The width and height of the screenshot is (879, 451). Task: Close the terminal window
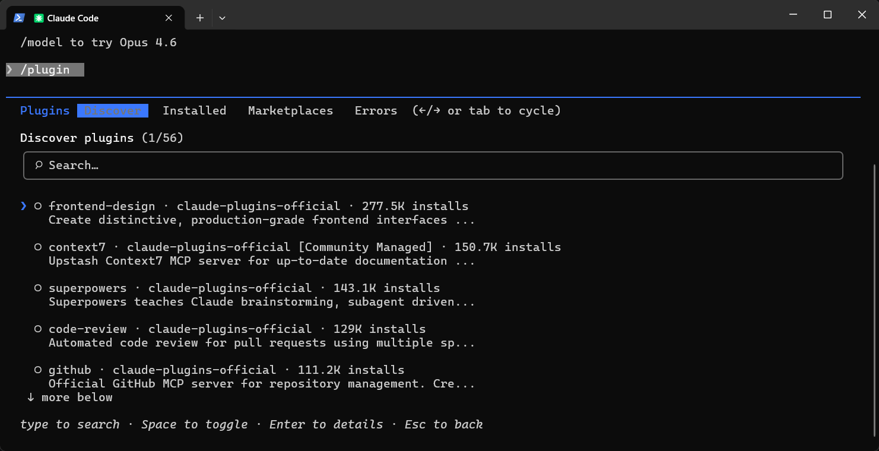click(x=862, y=15)
